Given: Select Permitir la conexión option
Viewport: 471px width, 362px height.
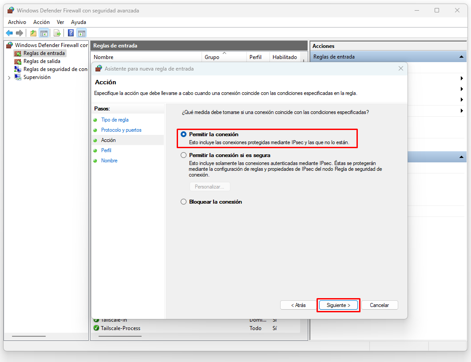Looking at the screenshot, I should coord(183,134).
